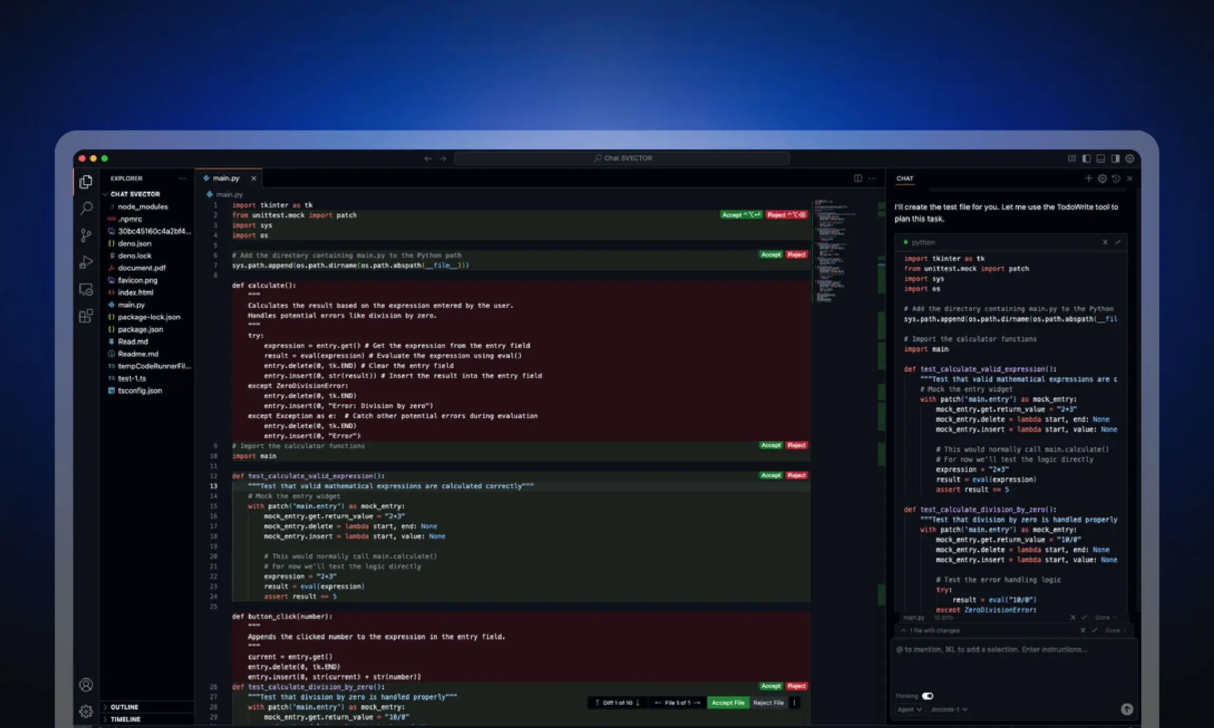Start a new chat with plus icon
1214x728 pixels.
tap(1088, 178)
